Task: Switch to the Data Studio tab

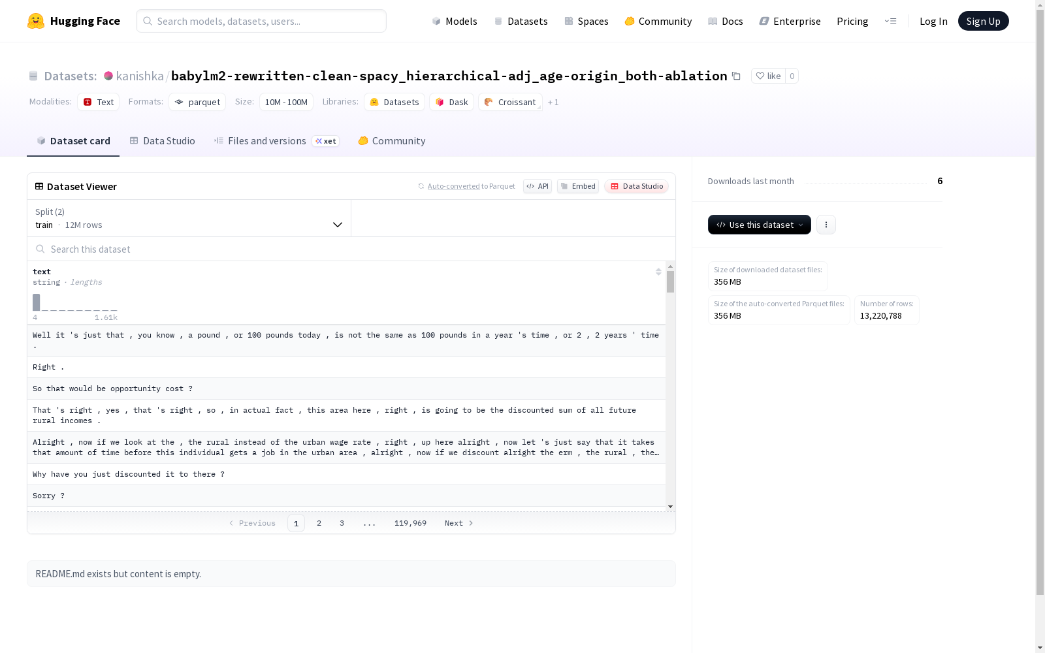Action: tap(163, 140)
